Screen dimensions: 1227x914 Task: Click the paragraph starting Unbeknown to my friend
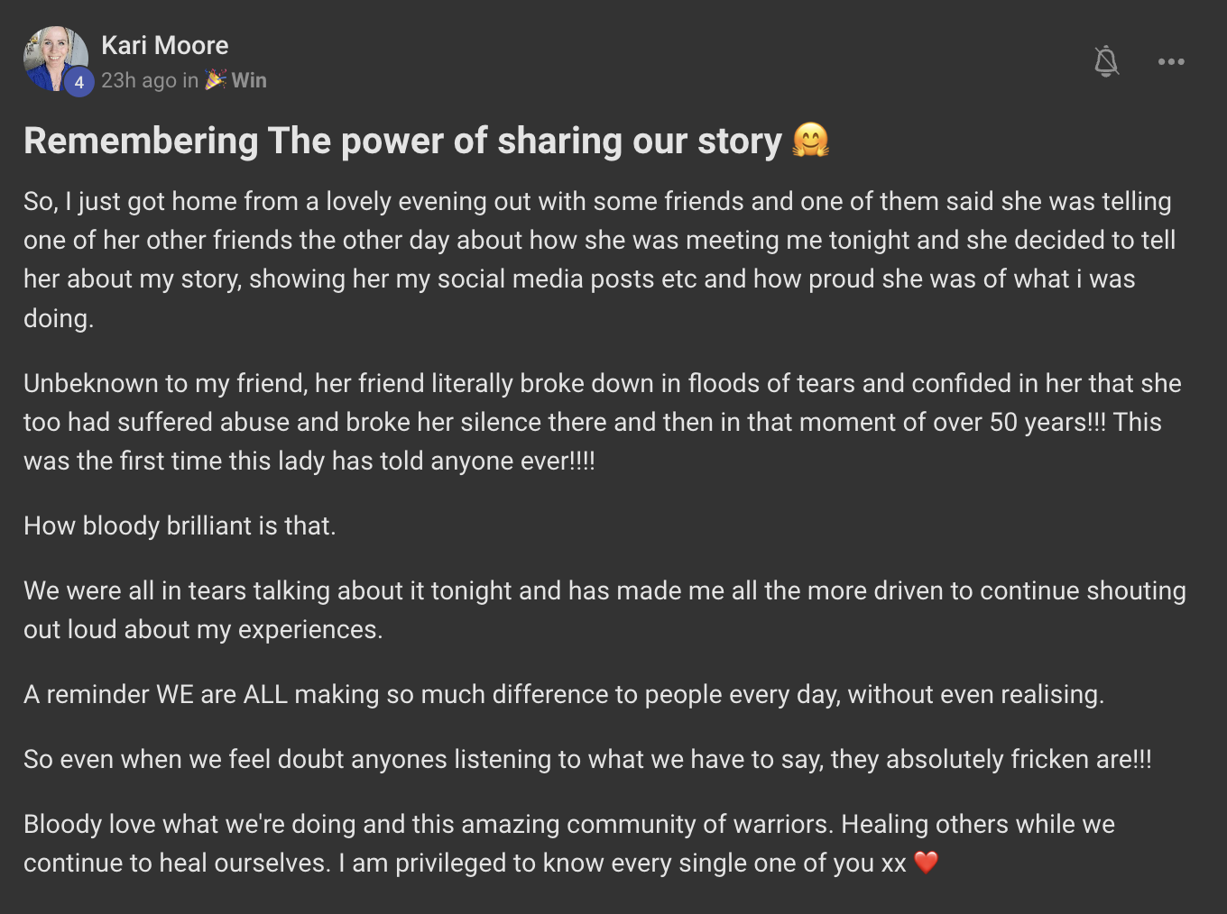click(603, 422)
